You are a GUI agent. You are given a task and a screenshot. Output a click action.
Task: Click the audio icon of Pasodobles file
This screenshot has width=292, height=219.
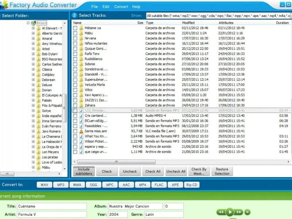(81, 126)
